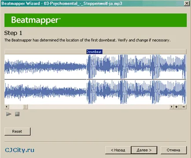This screenshot has height=158, width=191.
Task: Click the Reset button
Action: [x=18, y=131]
